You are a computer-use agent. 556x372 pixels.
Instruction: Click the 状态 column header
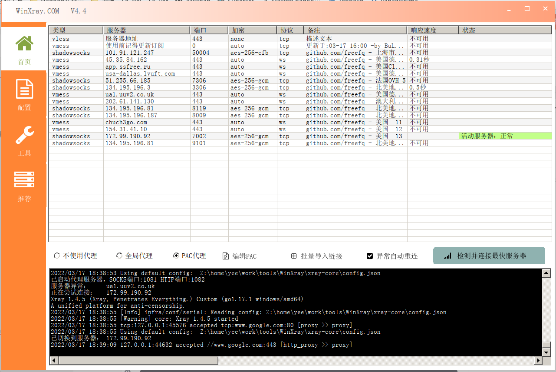coord(503,30)
